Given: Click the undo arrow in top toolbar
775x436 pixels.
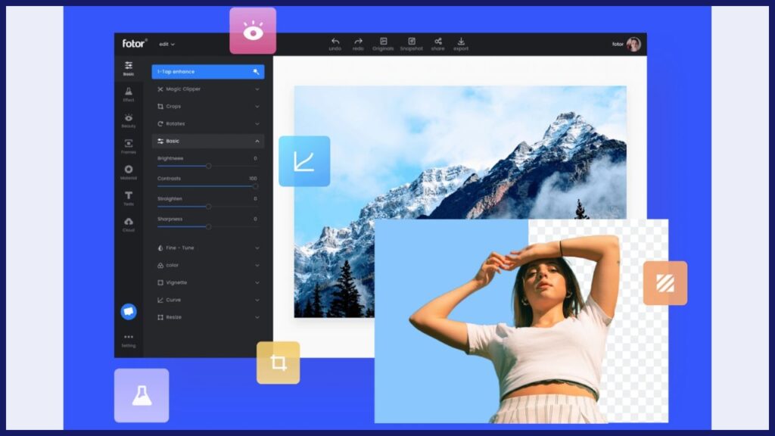Looking at the screenshot, I should point(335,42).
